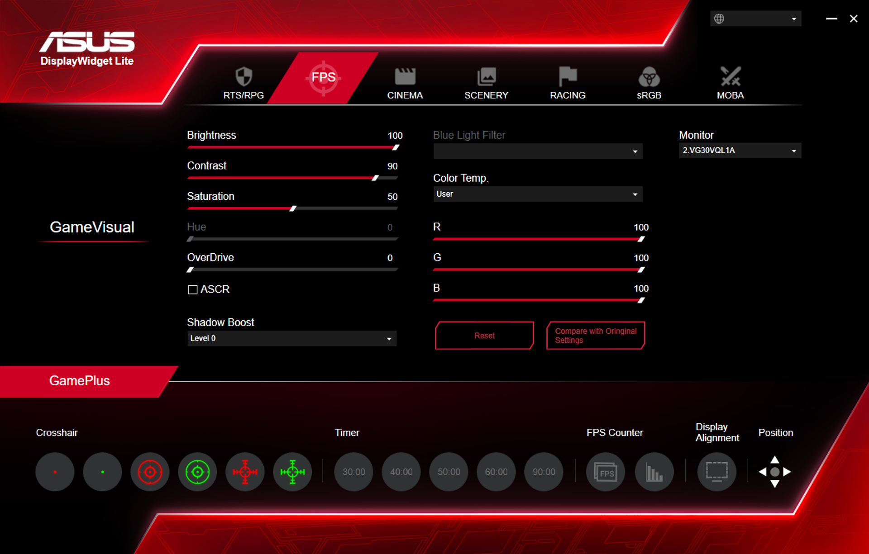Image resolution: width=869 pixels, height=554 pixels.
Task: Select the green cross-style crosshair
Action: [x=292, y=472]
